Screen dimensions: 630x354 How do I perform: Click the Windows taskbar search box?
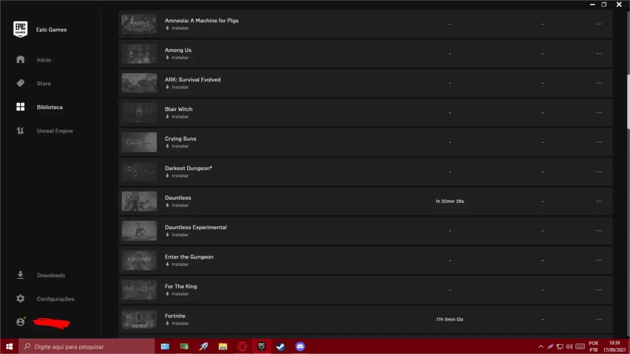86,346
